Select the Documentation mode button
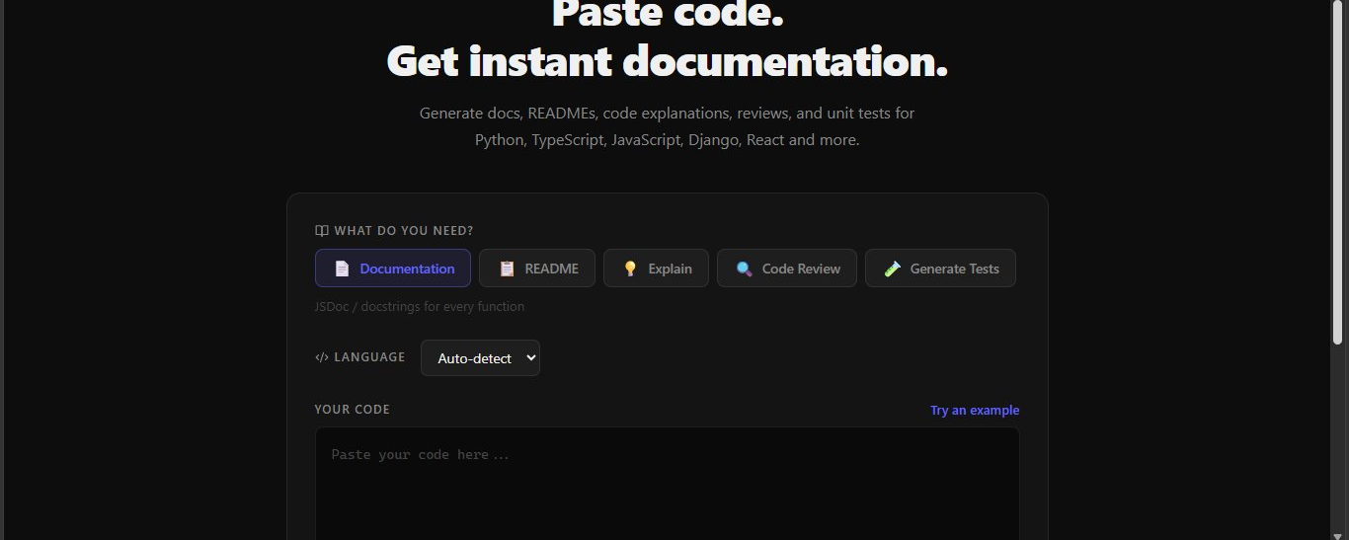 [392, 269]
